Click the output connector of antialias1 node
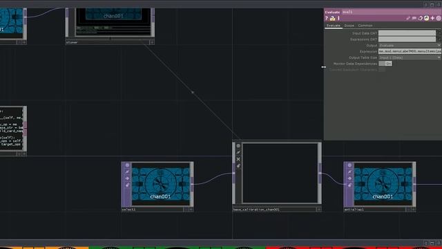Screen dimensions: 442x249 pos(414,184)
